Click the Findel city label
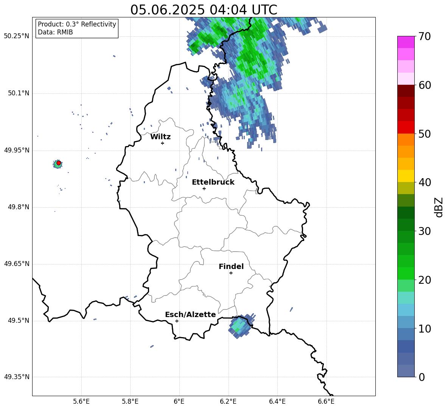Image resolution: width=448 pixels, height=409 pixels. [x=231, y=266]
